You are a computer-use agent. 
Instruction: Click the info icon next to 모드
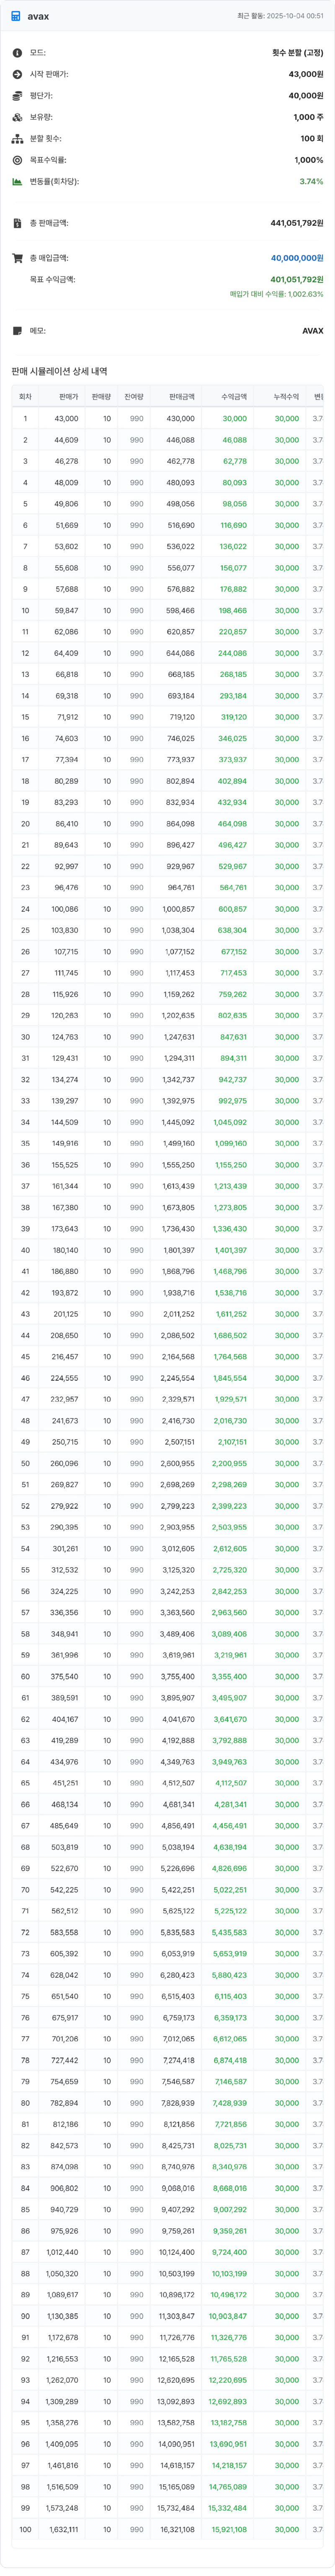pos(17,52)
